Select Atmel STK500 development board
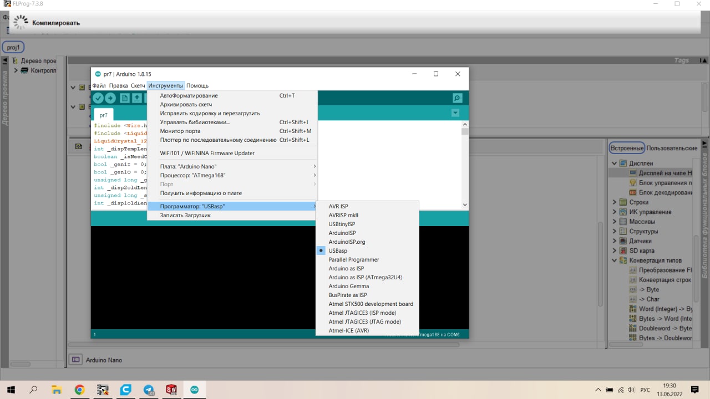The image size is (710, 399). click(367, 304)
